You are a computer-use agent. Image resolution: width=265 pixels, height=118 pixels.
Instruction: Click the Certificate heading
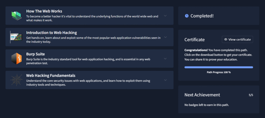pos(194,40)
